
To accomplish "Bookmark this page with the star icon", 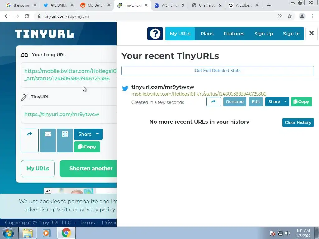I will click(x=290, y=16).
